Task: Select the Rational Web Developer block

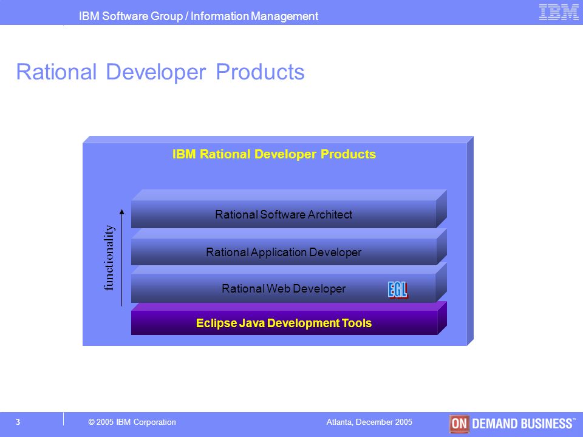Action: (289, 283)
